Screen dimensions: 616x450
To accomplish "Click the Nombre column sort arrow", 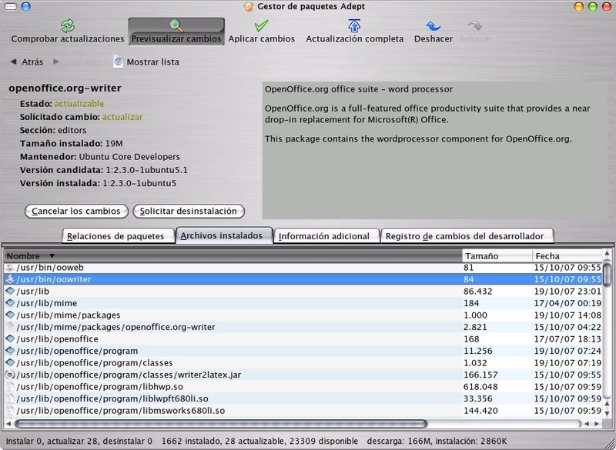I will tap(52, 256).
